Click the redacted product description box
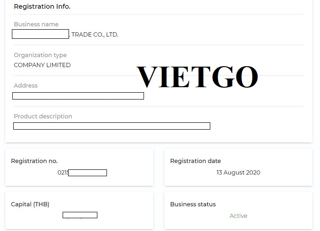320x231 pixels. (x=112, y=126)
